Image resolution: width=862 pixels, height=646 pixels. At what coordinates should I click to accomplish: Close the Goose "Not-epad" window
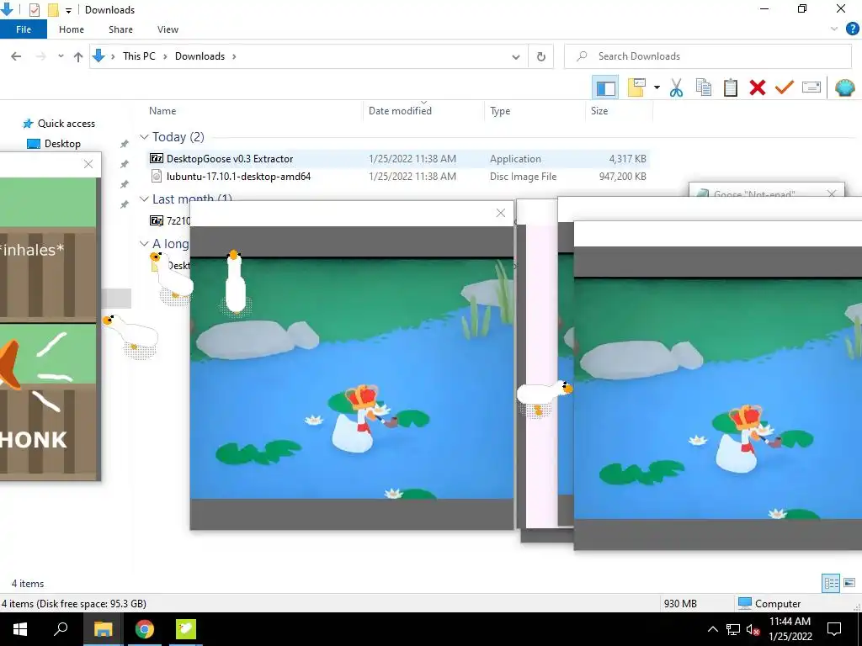tap(831, 194)
